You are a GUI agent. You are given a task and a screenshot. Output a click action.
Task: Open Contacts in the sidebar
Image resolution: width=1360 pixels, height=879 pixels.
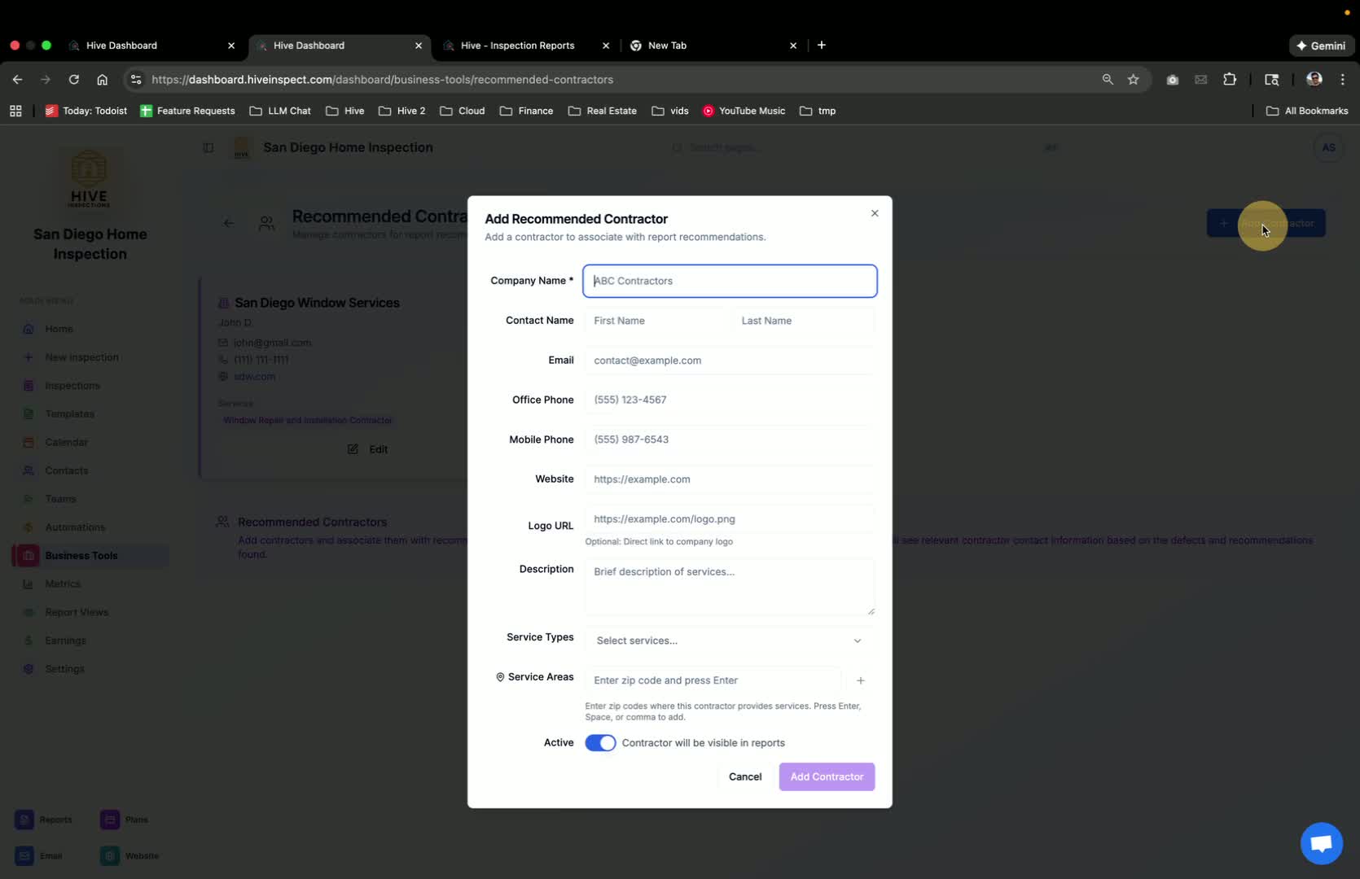[x=66, y=470]
